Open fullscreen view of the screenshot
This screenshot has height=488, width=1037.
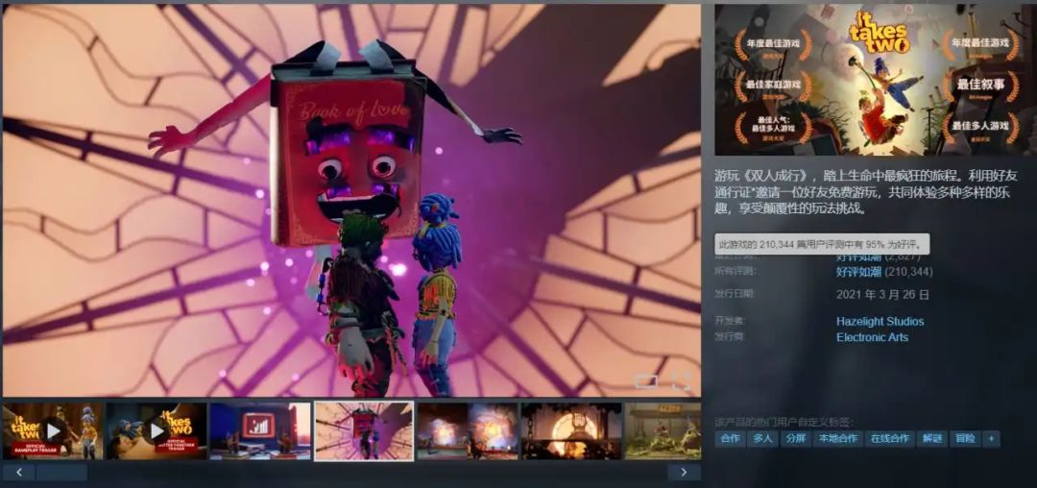click(x=681, y=381)
